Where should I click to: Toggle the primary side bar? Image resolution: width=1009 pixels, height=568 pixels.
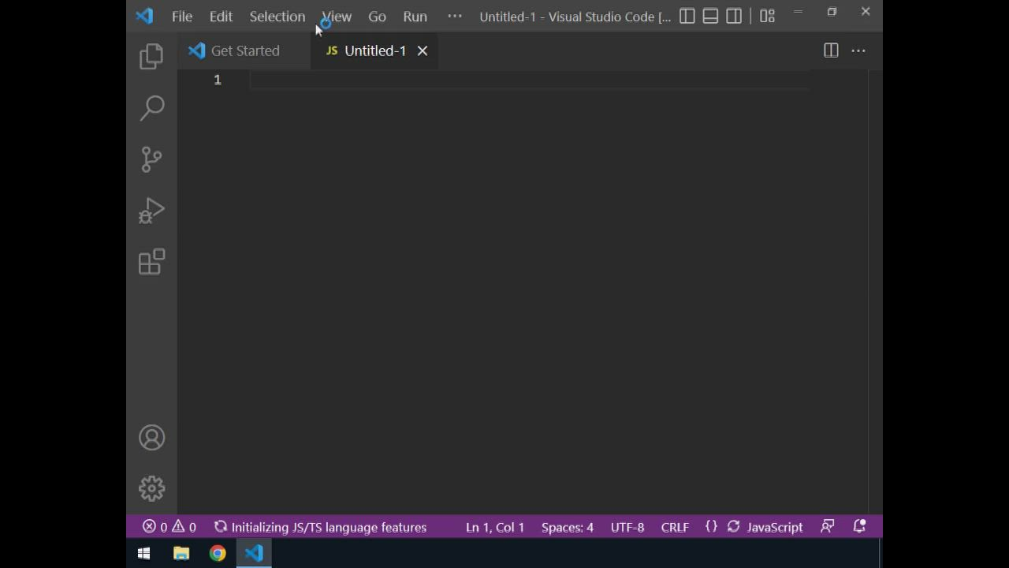pos(687,16)
